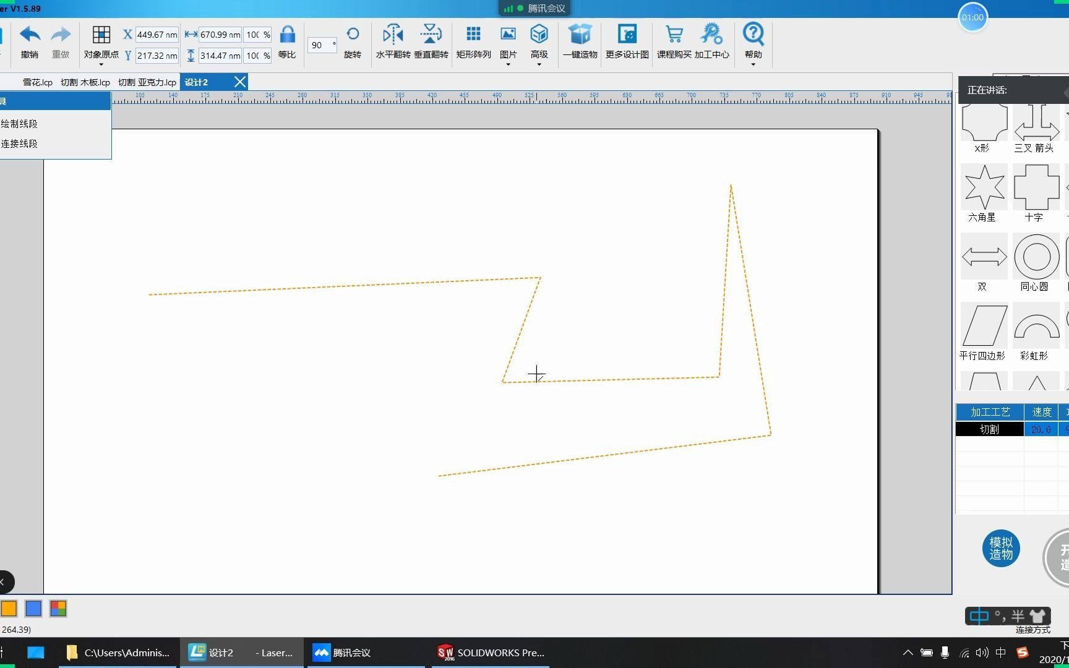Pick the multicolor swatch
The width and height of the screenshot is (1069, 668).
[x=58, y=609]
